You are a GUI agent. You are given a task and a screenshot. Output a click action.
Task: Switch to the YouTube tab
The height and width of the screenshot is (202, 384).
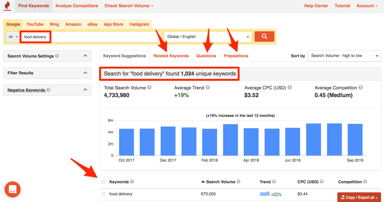pos(35,24)
